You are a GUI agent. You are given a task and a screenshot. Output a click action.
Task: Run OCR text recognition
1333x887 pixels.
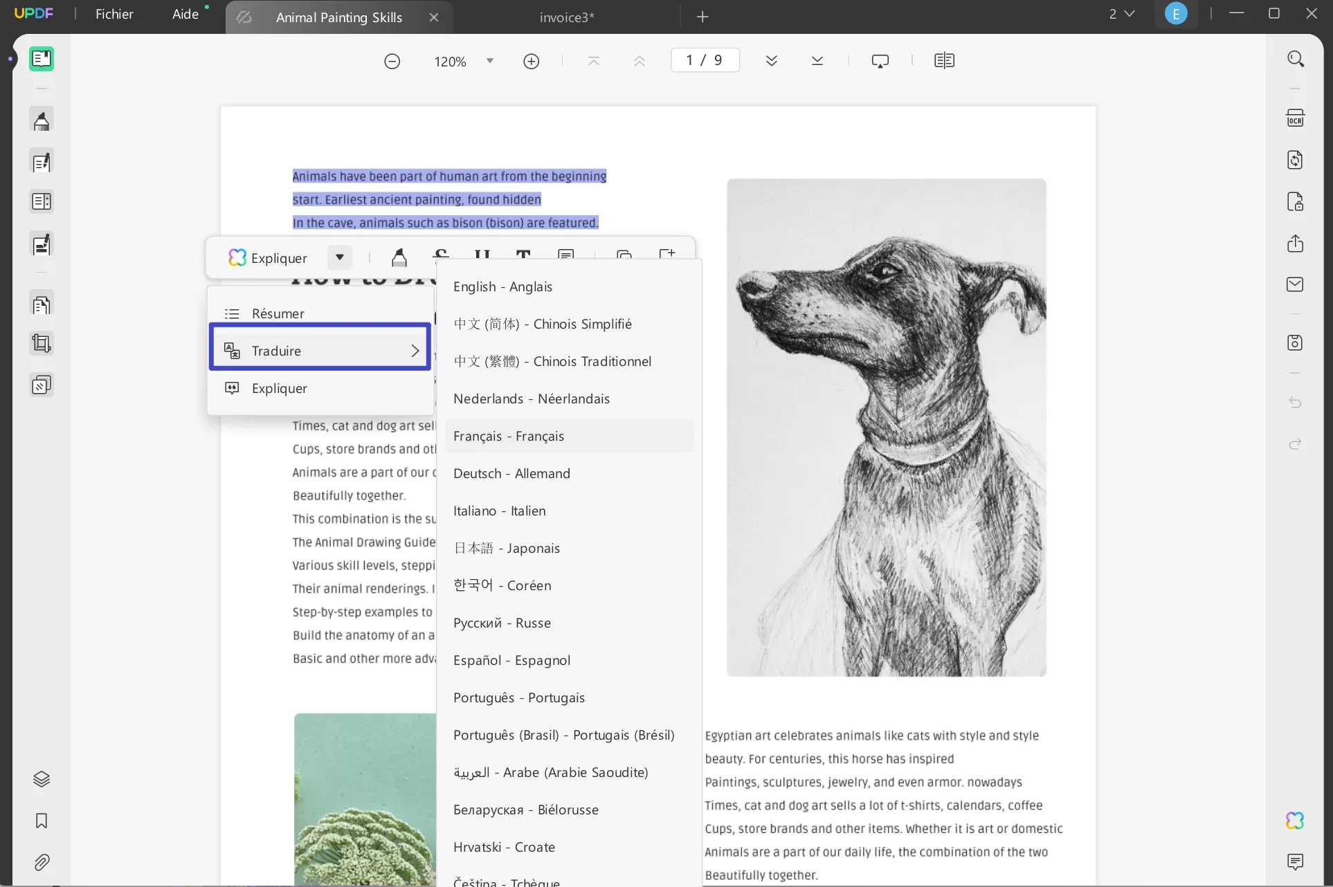pyautogui.click(x=1295, y=118)
